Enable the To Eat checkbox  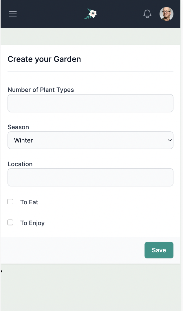(x=10, y=202)
